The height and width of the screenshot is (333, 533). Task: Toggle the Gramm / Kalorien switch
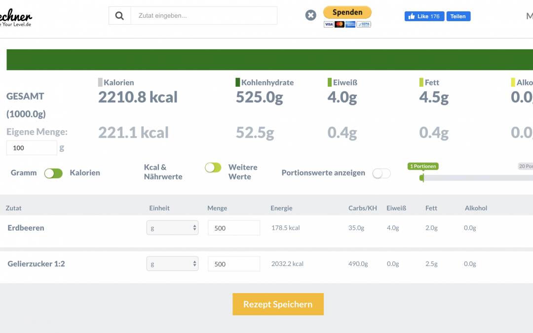pos(53,173)
